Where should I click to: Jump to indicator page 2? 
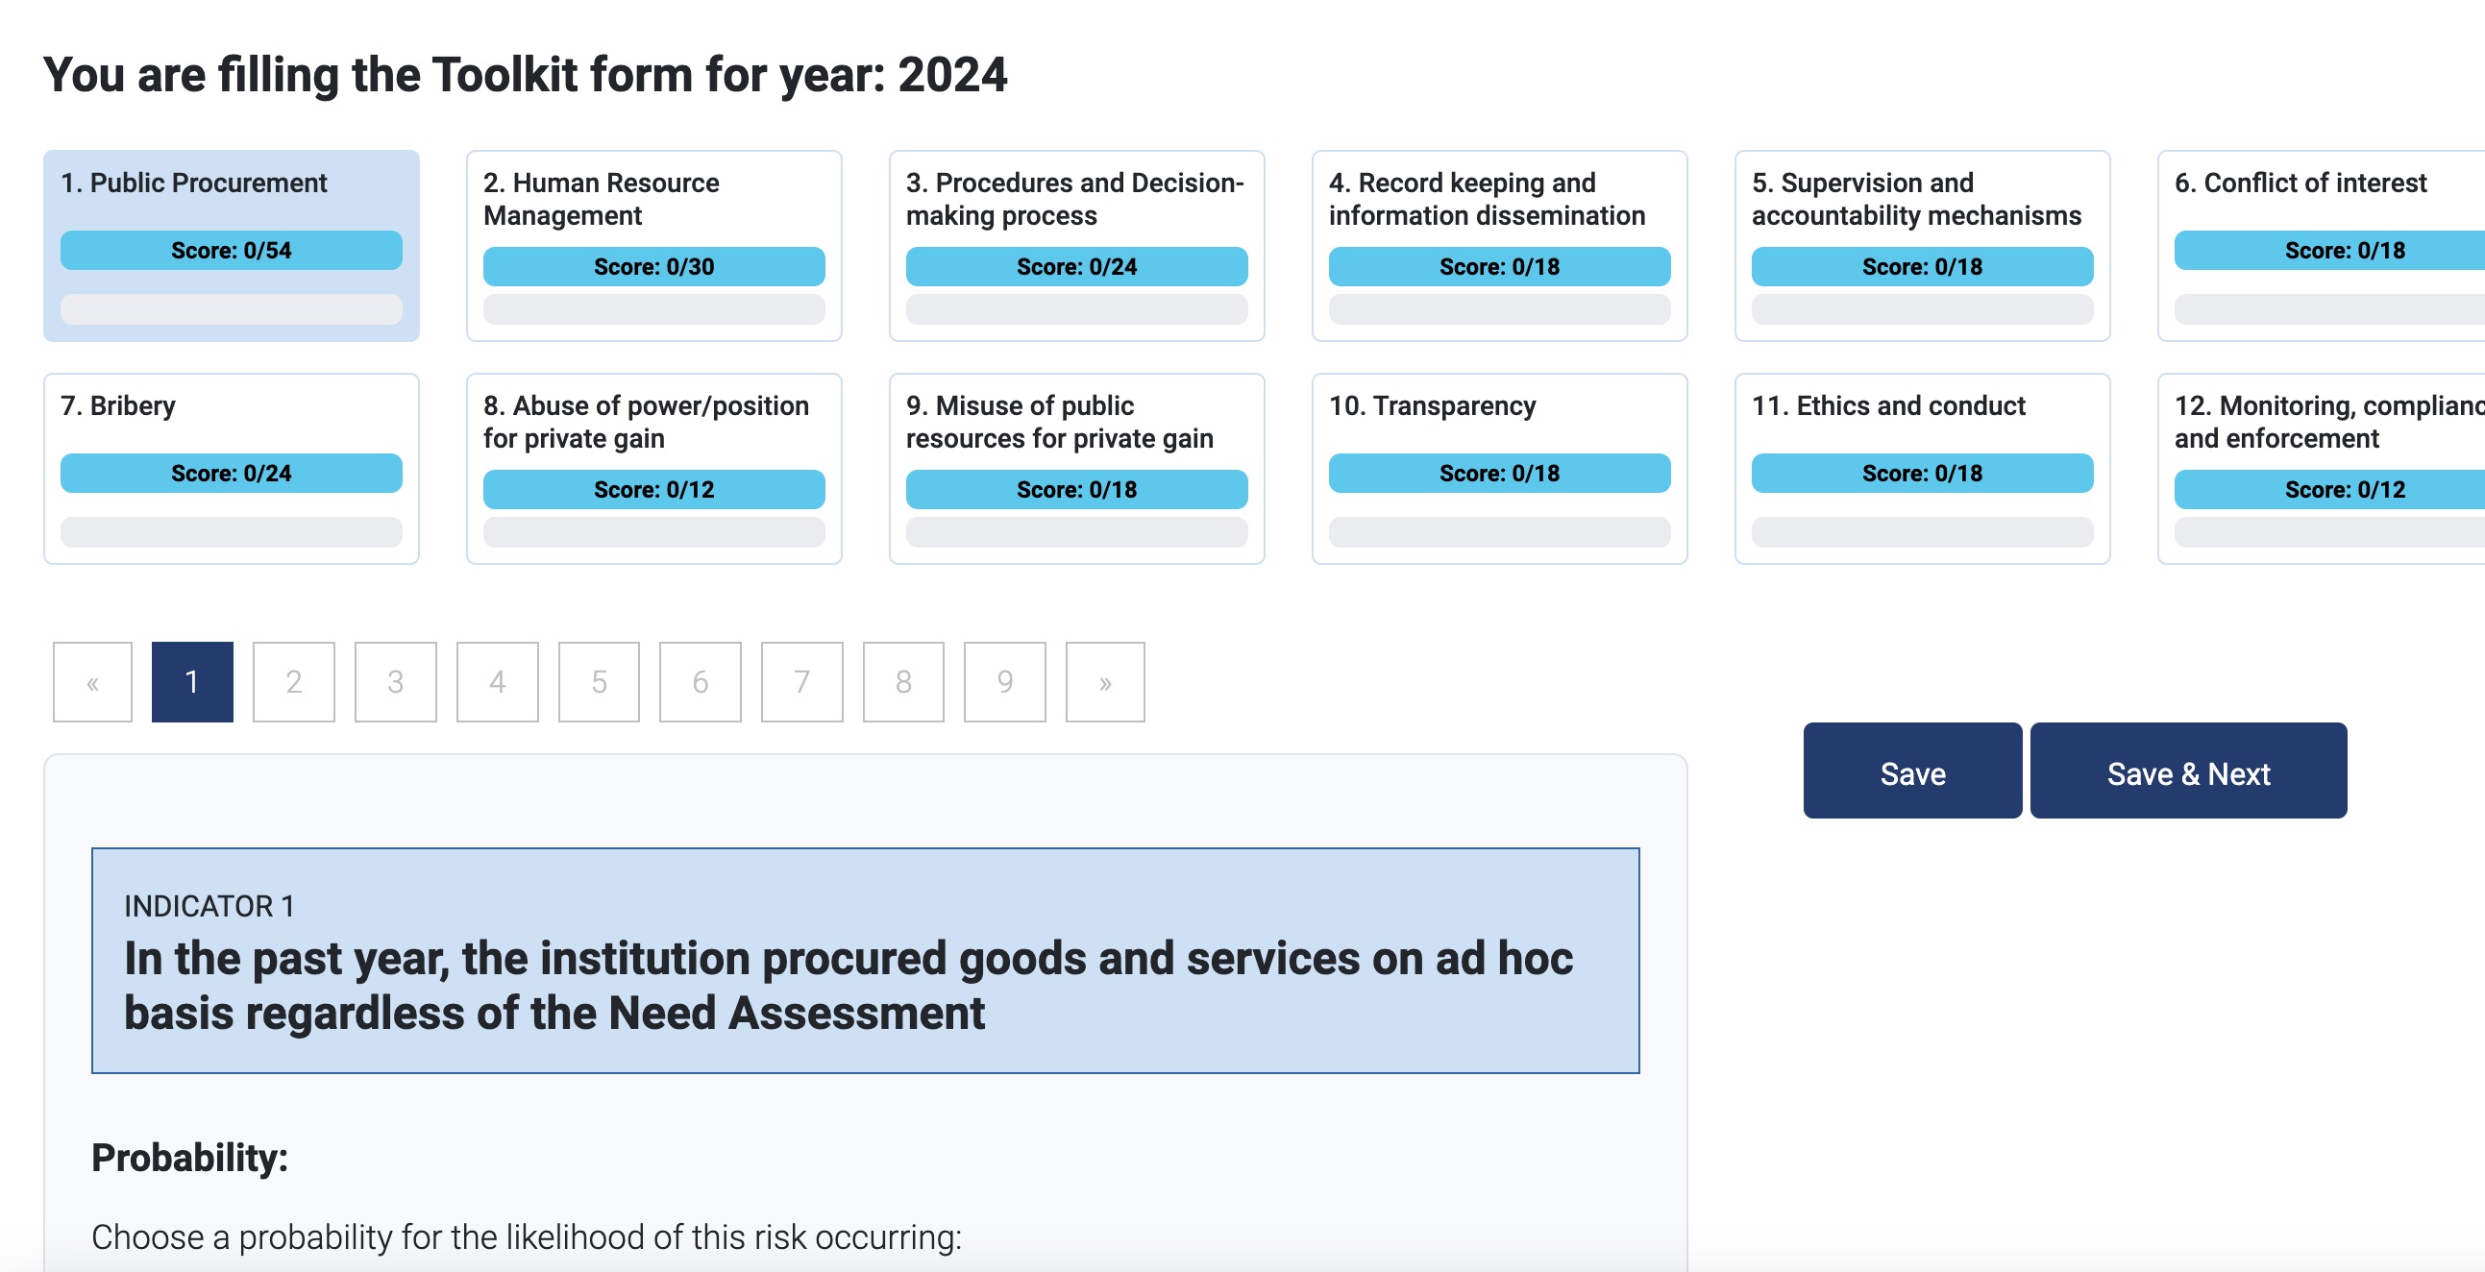click(293, 682)
